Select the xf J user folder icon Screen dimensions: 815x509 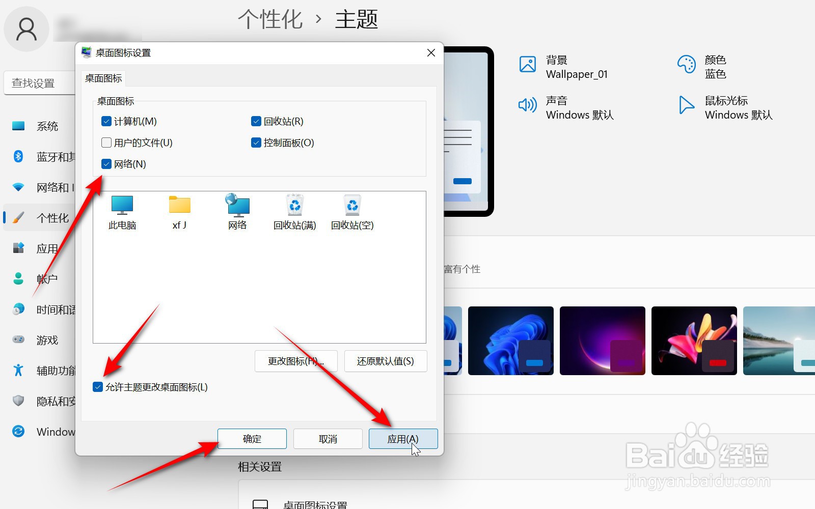(179, 212)
